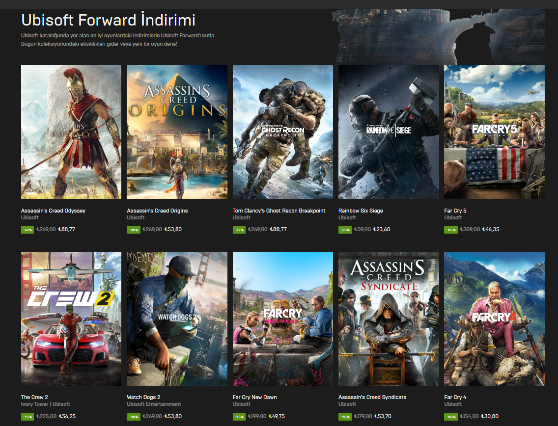Click the crossed-out ₺309,00 price of Far Cry 5
Screen dimensions: 558x426
(470, 229)
